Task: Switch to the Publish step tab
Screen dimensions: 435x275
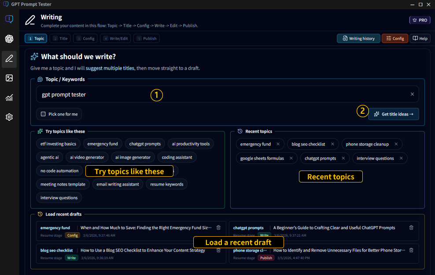Action: pyautogui.click(x=147, y=39)
